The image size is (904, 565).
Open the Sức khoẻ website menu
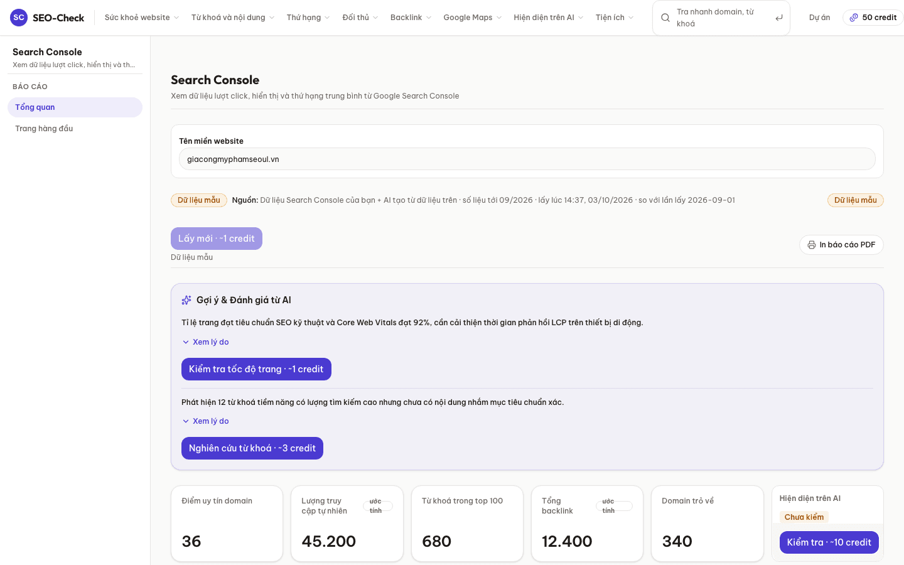coord(142,18)
